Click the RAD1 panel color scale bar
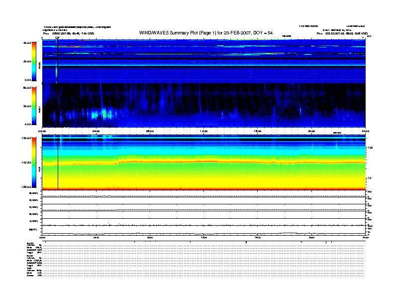The width and height of the screenshot is (394, 305). pyautogui.click(x=34, y=106)
